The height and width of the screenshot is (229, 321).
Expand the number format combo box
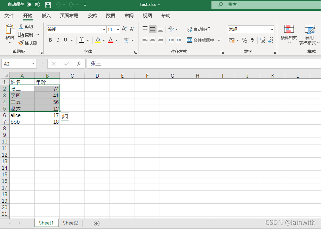pos(272,29)
